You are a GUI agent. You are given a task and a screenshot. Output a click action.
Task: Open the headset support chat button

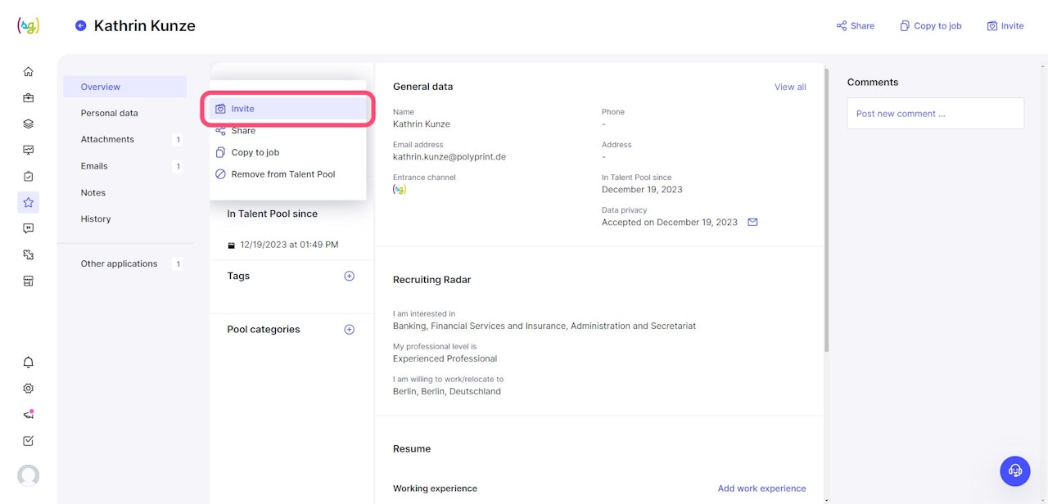point(1014,470)
